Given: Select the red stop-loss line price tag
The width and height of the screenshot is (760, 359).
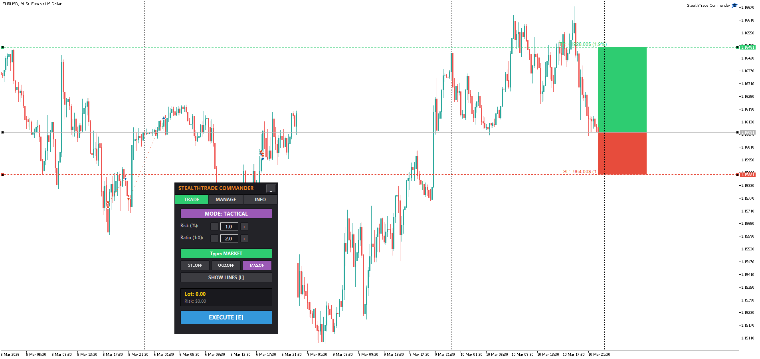Looking at the screenshot, I should point(748,175).
